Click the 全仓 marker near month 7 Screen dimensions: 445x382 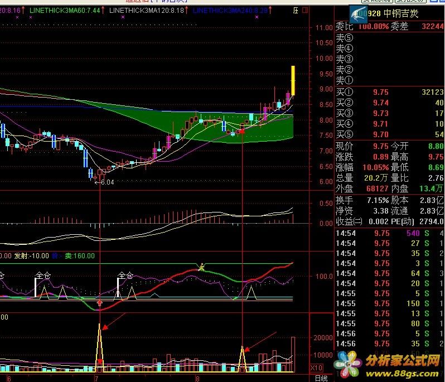[125, 275]
